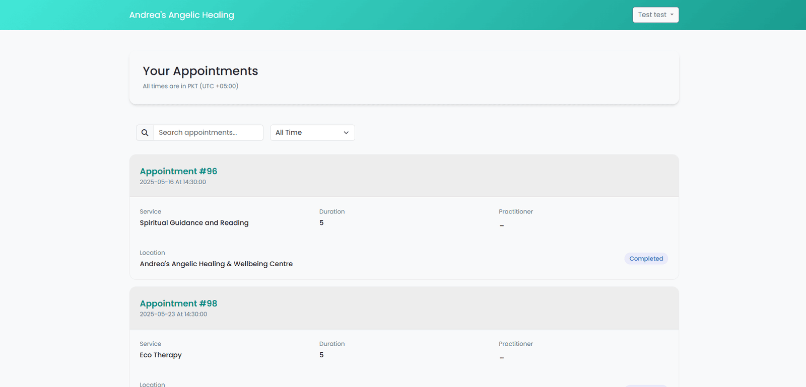
Task: Select the Eco Therapy service text
Action: pos(161,355)
